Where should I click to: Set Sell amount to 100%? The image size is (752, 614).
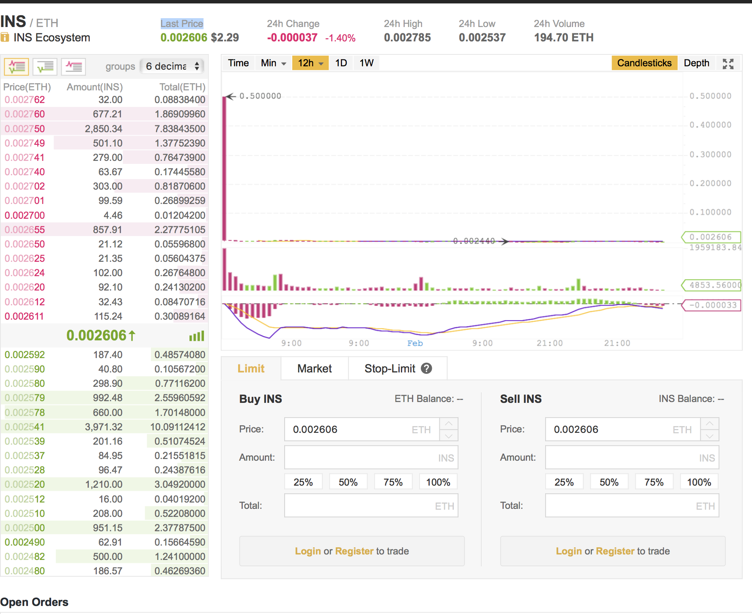pyautogui.click(x=700, y=482)
